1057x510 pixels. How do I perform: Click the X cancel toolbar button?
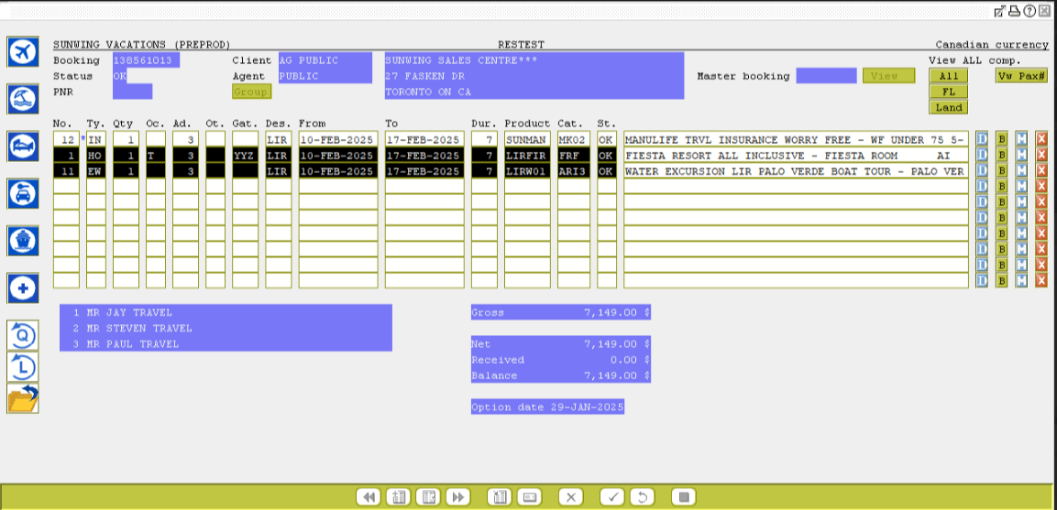(571, 497)
